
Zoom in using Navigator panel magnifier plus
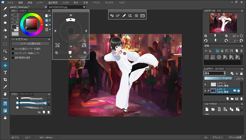(x=226, y=36)
